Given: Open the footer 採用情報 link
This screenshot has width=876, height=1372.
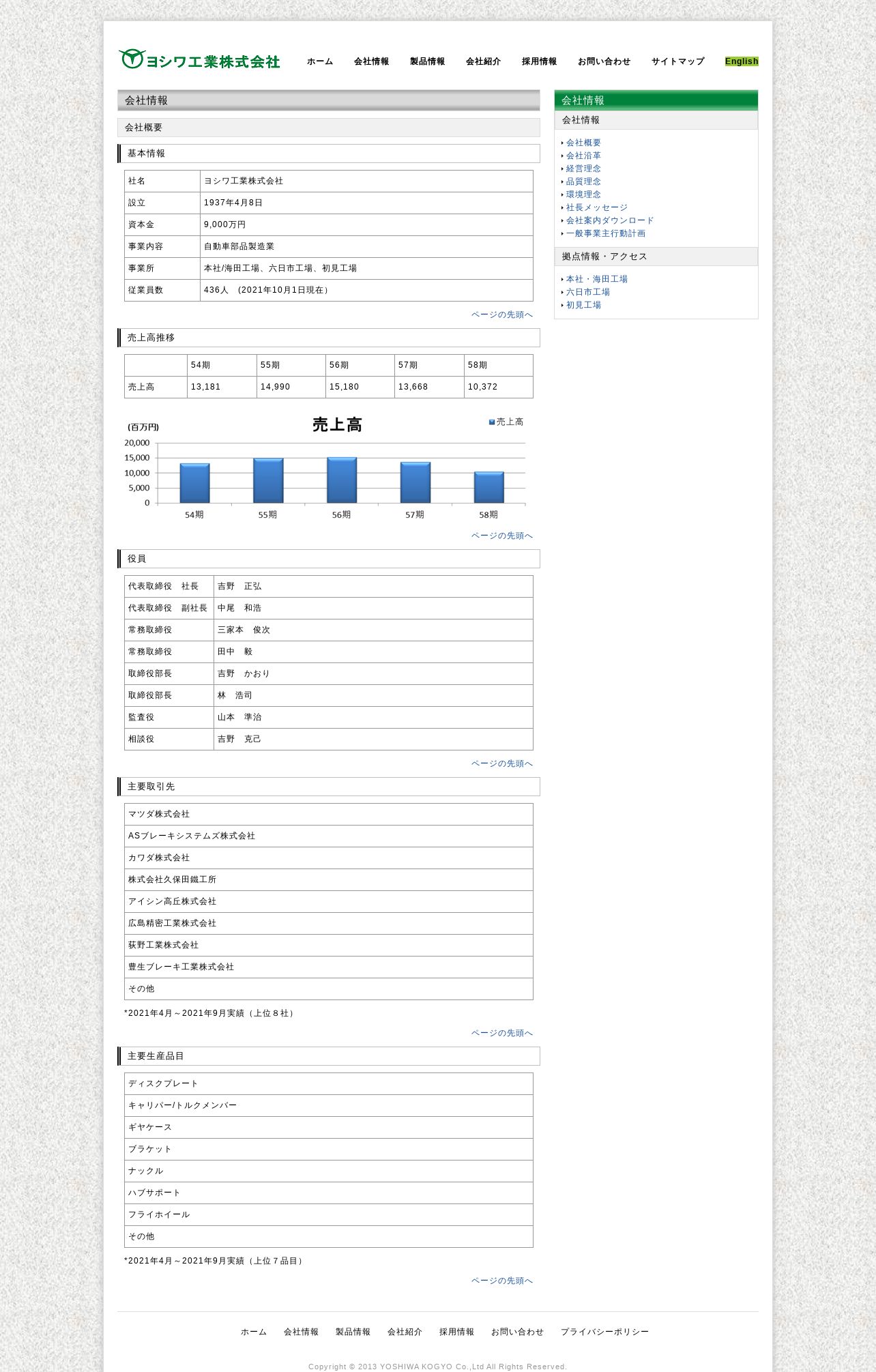Looking at the screenshot, I should point(457,1332).
